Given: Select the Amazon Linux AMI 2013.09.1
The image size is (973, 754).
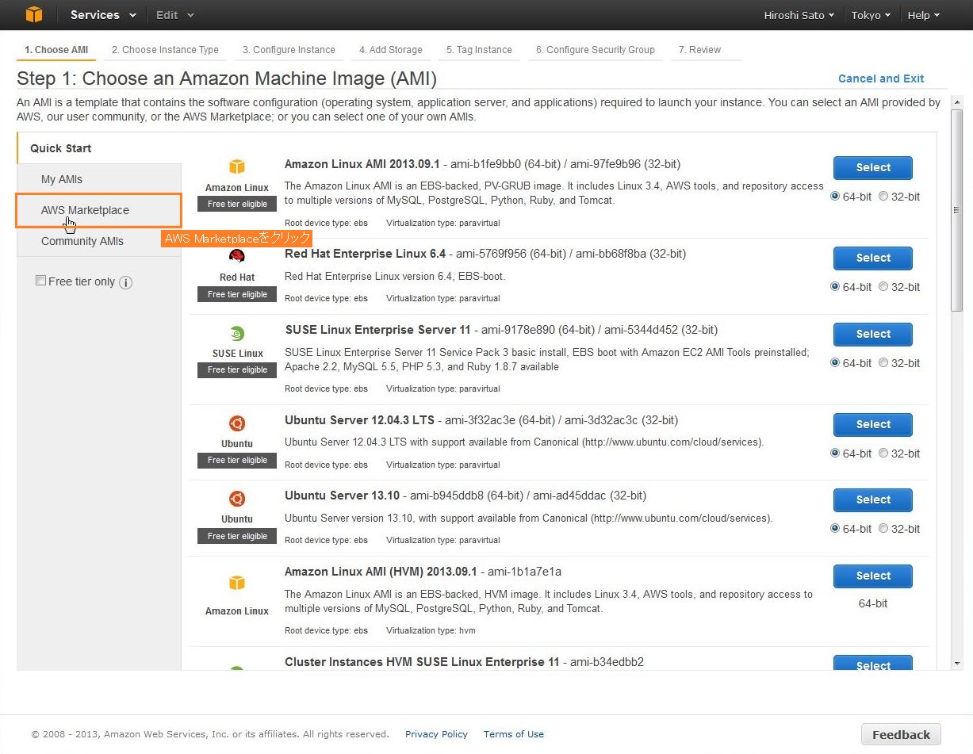Looking at the screenshot, I should 873,167.
